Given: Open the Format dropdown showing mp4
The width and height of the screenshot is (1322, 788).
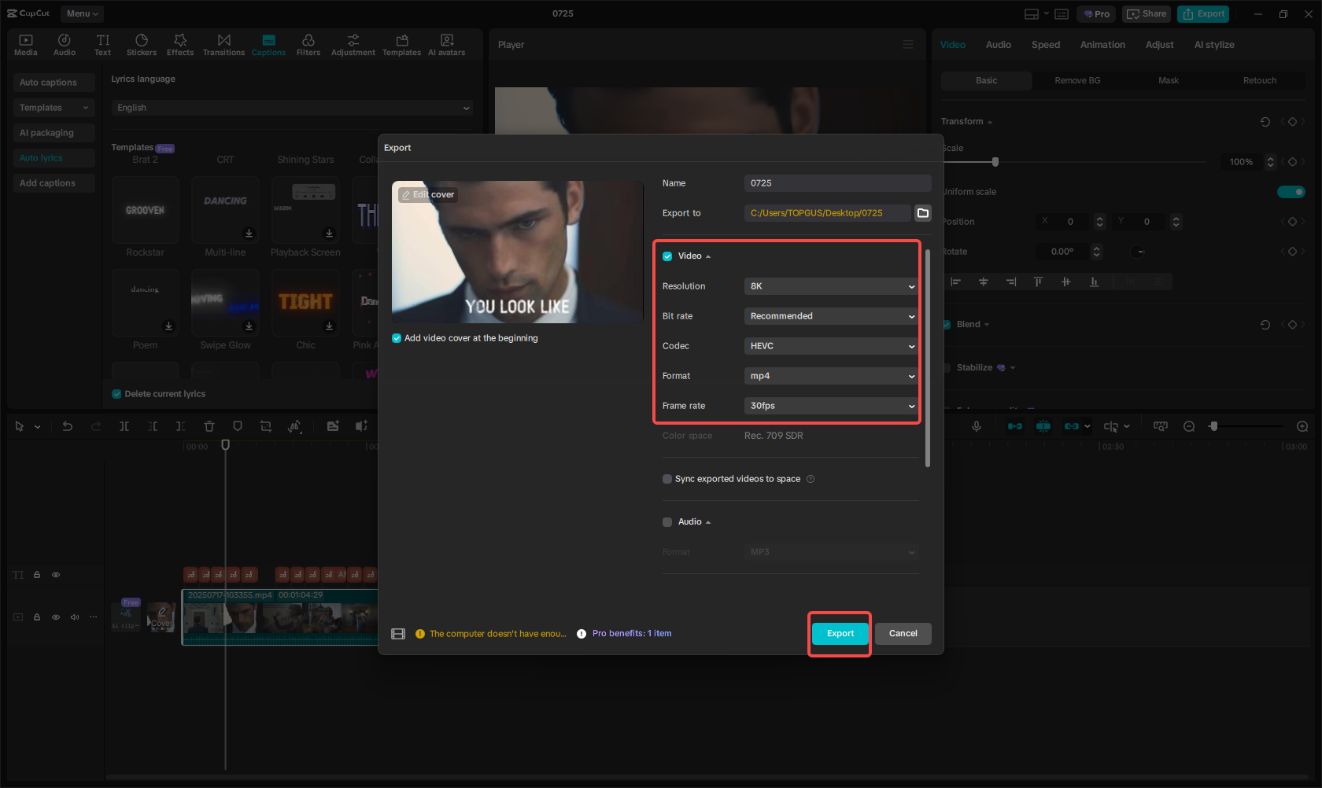Looking at the screenshot, I should (x=831, y=376).
